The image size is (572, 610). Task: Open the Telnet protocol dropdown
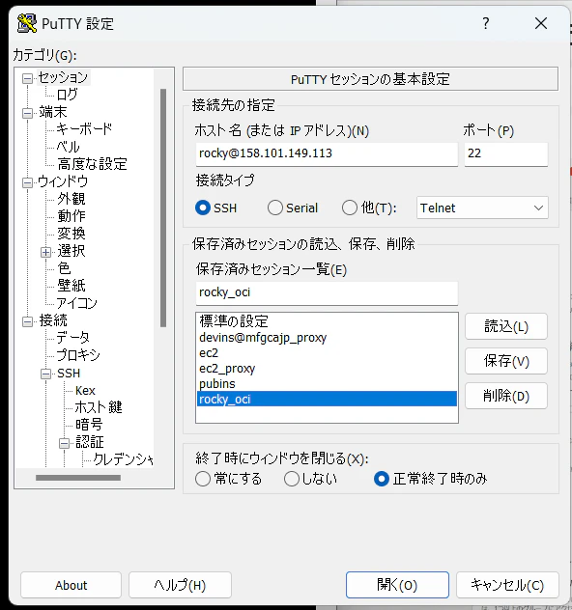coord(482,208)
